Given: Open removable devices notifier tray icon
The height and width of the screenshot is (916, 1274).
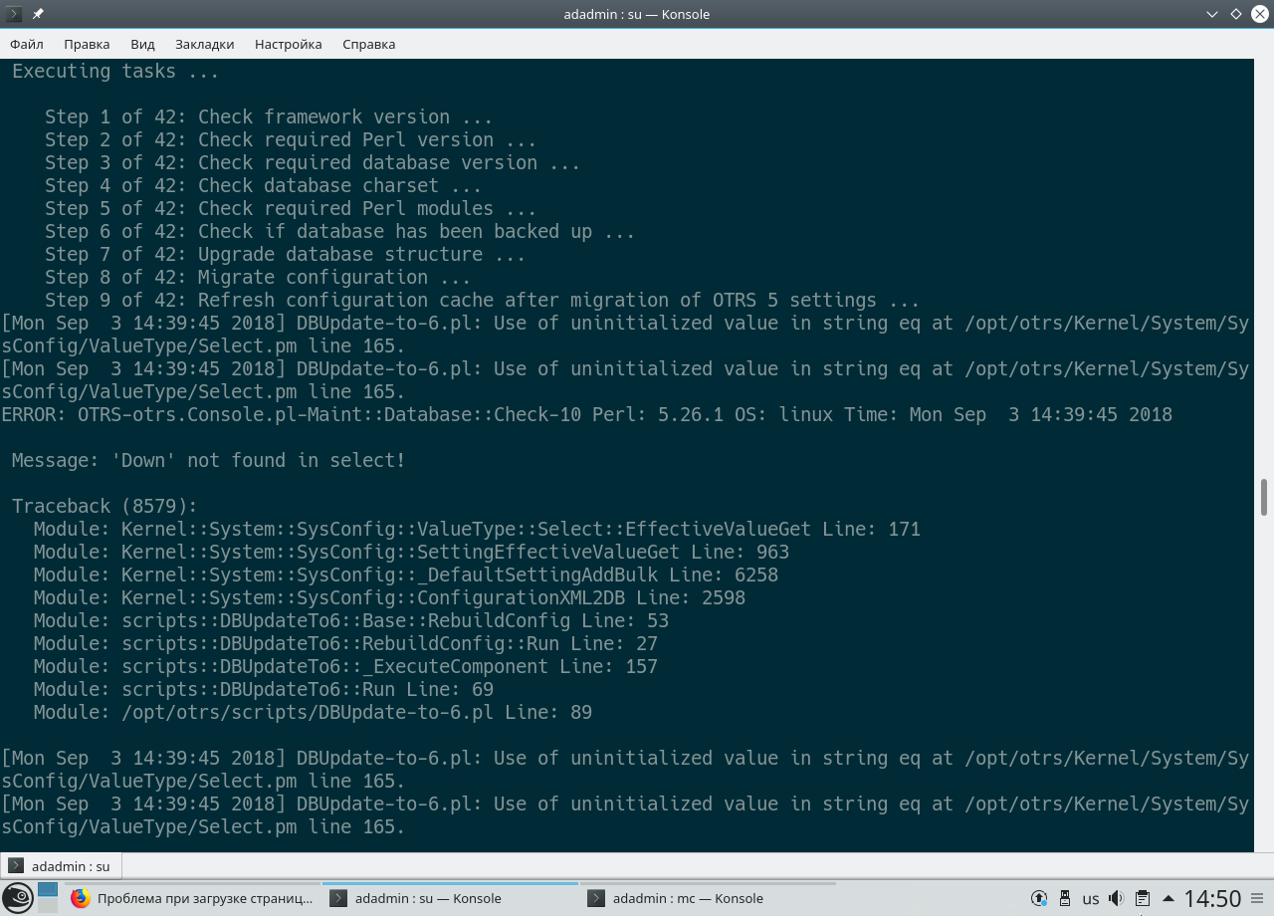Looking at the screenshot, I should (x=1065, y=898).
